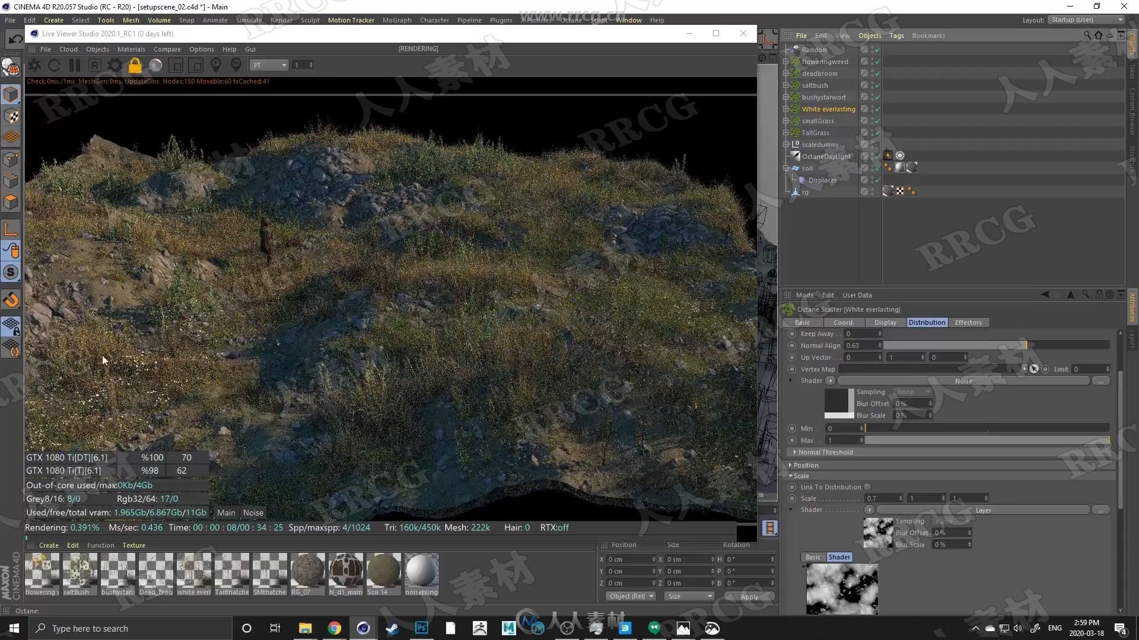Click the pick material M pin icon
The height and width of the screenshot is (640, 1139).
coord(236,65)
